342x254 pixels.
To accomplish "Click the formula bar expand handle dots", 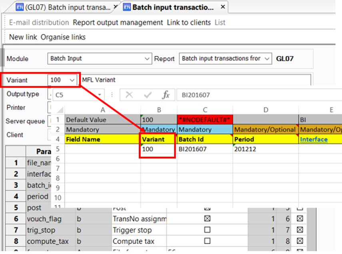I will click(x=112, y=95).
